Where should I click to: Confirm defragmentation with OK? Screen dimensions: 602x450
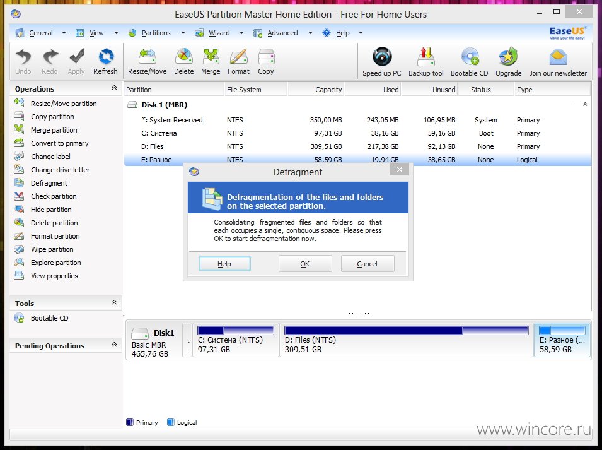305,264
